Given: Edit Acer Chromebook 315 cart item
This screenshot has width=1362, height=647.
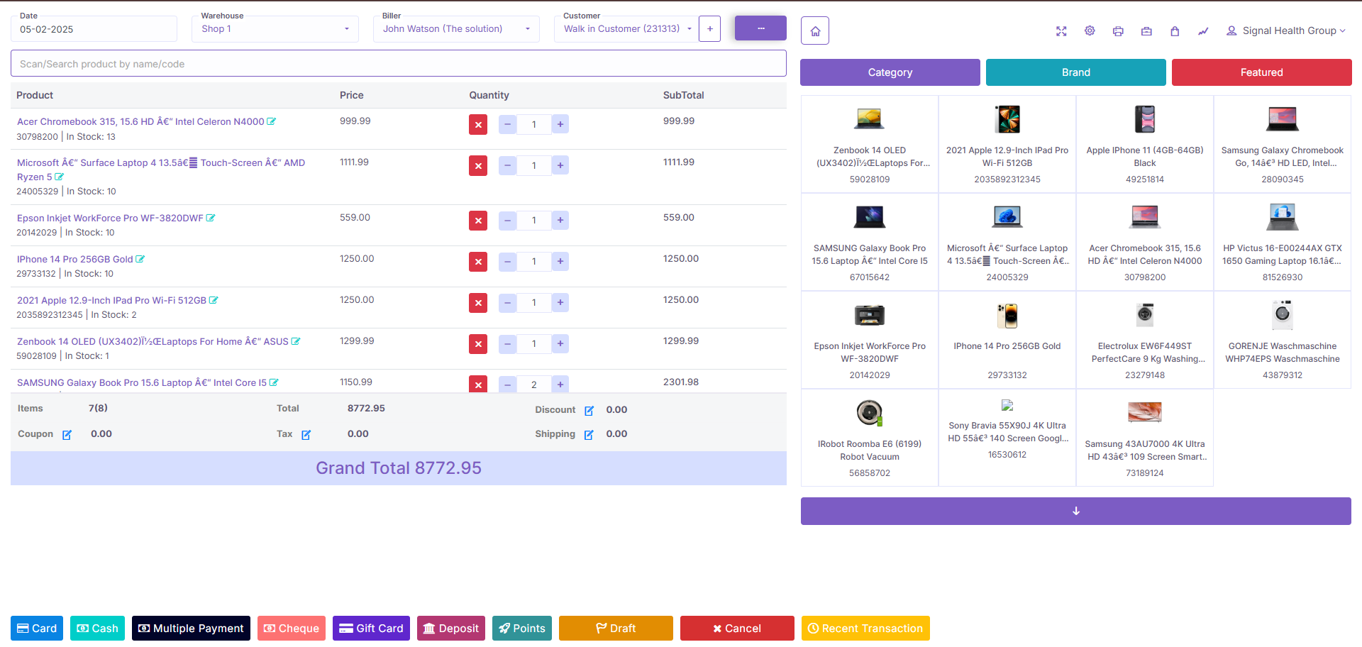Looking at the screenshot, I should point(271,121).
